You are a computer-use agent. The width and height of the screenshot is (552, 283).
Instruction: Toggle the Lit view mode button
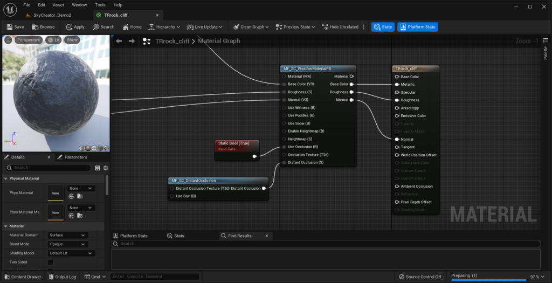(x=53, y=40)
